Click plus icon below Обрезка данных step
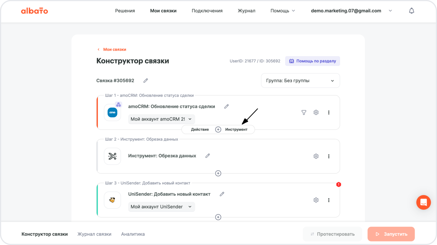 coord(218,173)
